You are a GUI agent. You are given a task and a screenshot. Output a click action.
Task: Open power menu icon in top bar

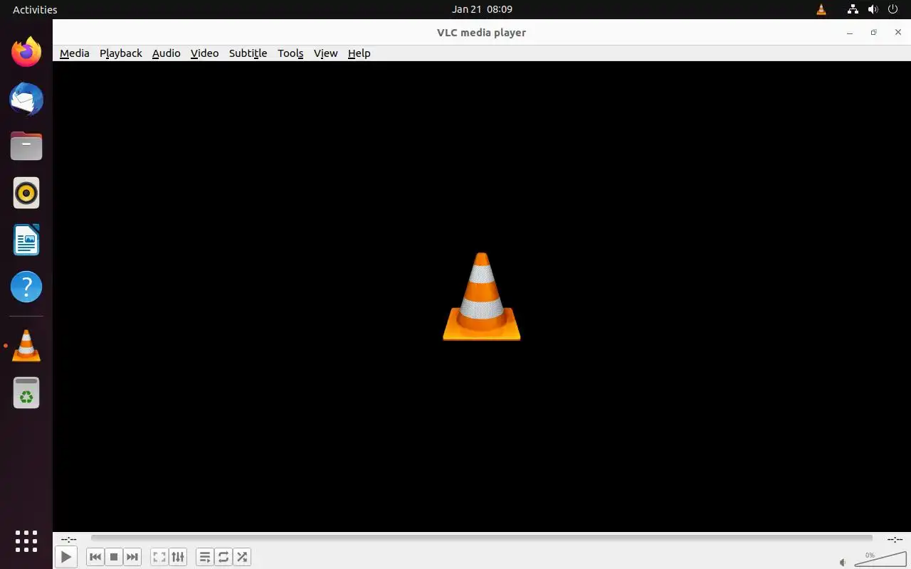click(894, 9)
